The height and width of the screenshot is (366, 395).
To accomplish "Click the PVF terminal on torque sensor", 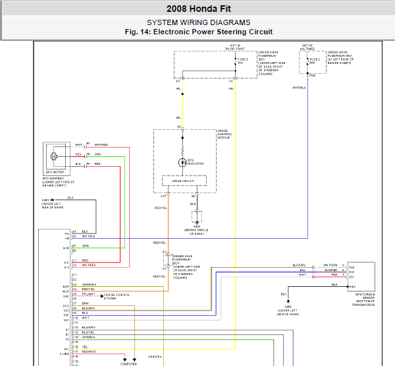I will 352,272.
